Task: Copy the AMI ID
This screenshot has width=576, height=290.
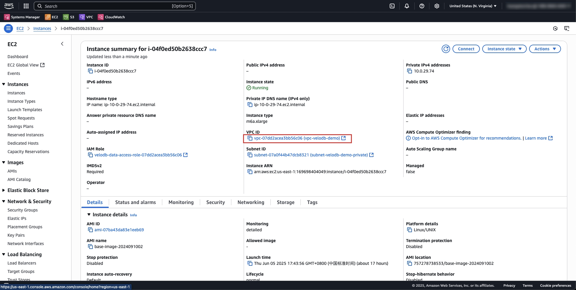Action: (x=90, y=230)
